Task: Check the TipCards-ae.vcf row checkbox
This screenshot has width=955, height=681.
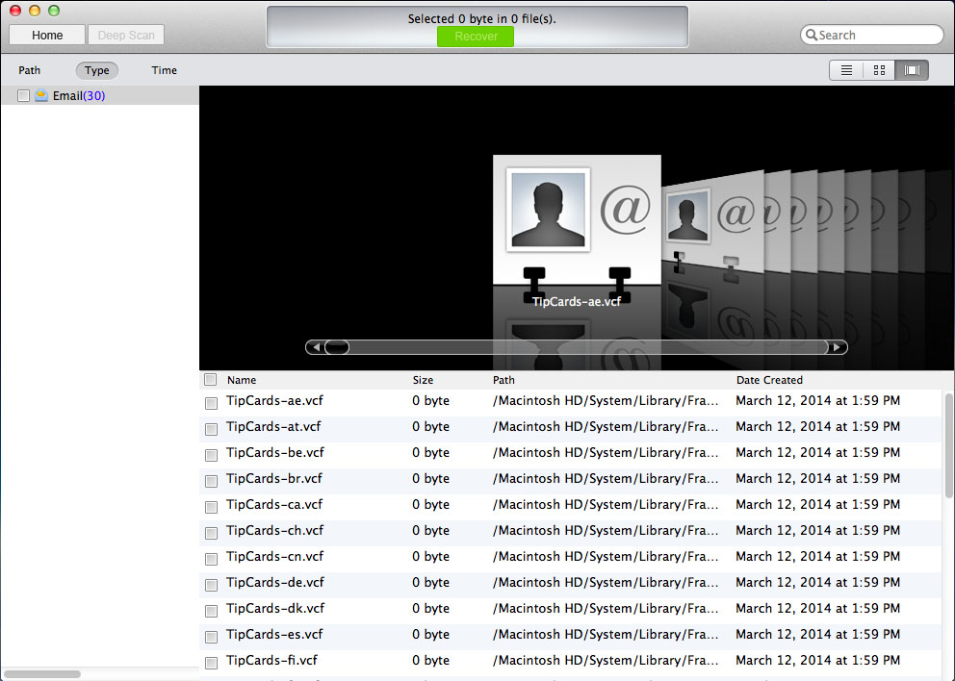Action: (212, 403)
